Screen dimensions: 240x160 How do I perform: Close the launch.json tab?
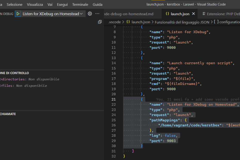194,14
